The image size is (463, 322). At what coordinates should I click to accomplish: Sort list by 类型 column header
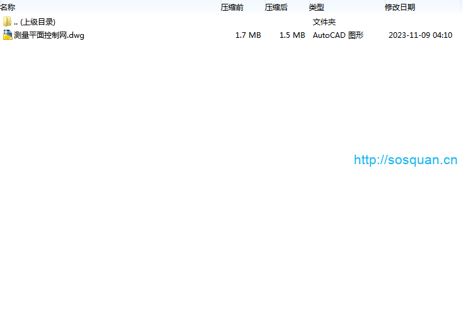pos(316,8)
